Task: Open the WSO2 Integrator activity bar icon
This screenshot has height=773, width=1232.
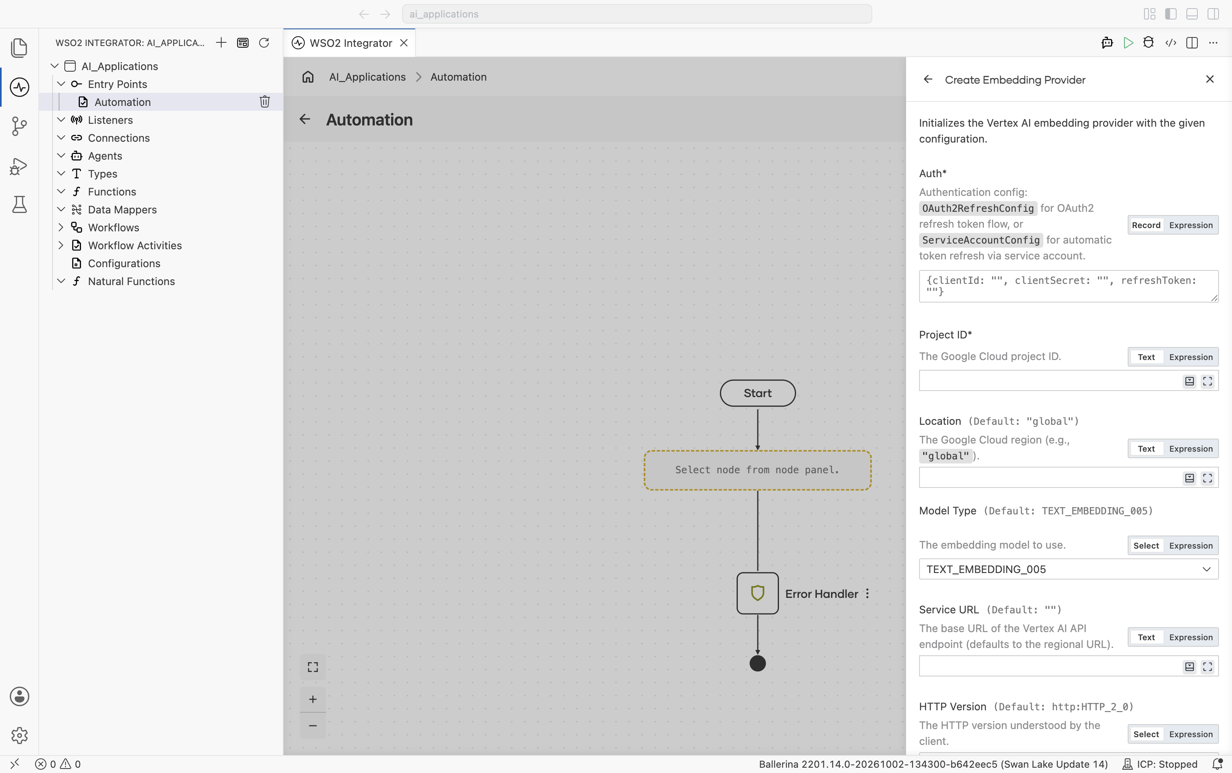Action: 20,87
